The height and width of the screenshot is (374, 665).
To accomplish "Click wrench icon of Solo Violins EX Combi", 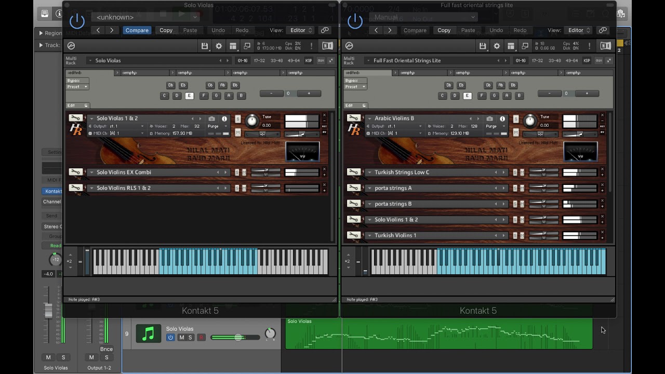I will (75, 172).
